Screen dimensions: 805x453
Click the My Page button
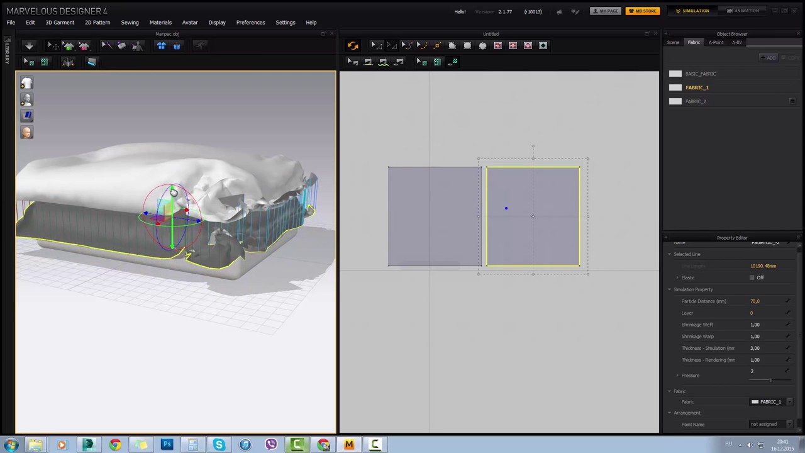click(x=606, y=11)
